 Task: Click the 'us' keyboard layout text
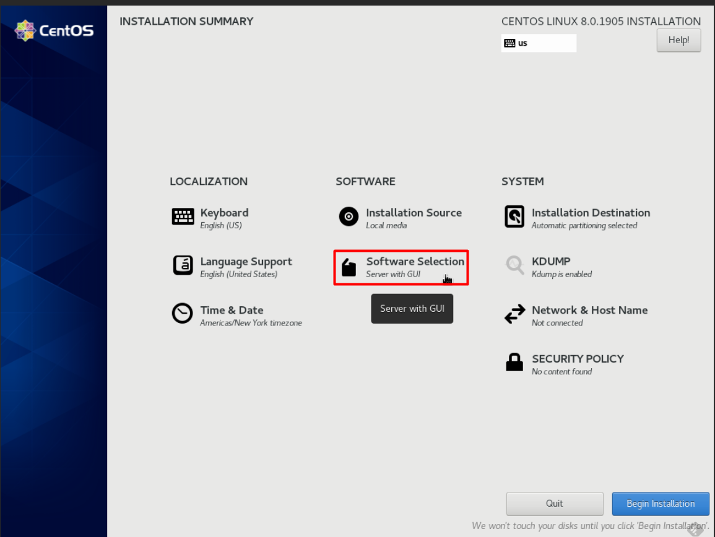(522, 43)
